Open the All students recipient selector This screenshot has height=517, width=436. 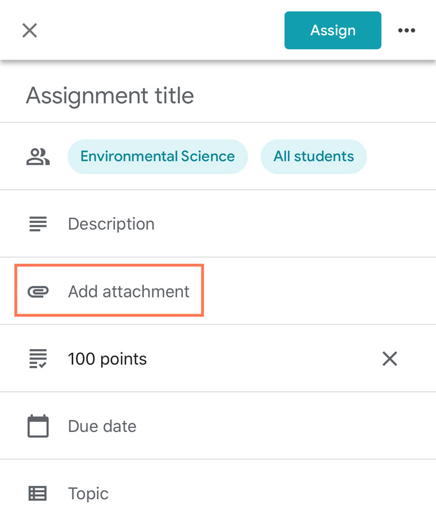(x=313, y=156)
